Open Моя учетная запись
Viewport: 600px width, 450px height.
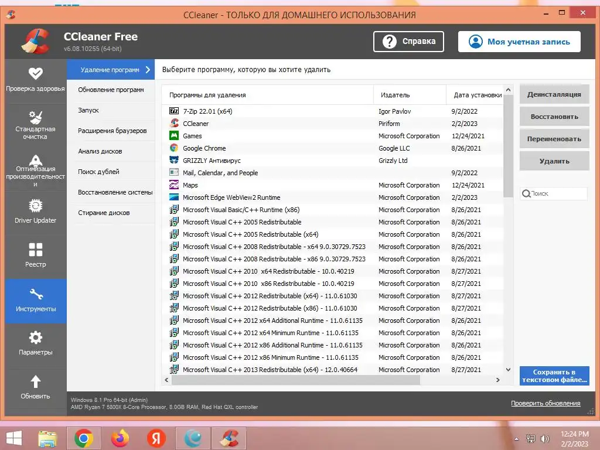[519, 42]
